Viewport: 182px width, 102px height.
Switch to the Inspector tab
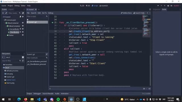coord(156,9)
